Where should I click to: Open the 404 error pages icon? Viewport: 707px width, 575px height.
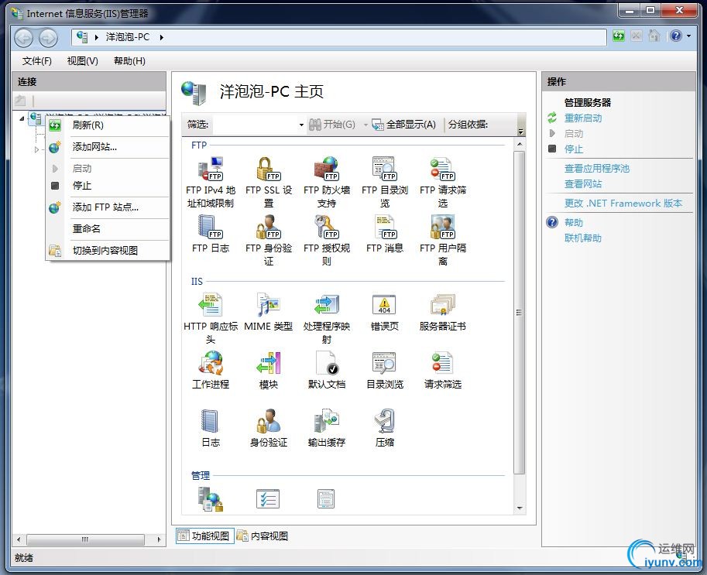(x=385, y=305)
